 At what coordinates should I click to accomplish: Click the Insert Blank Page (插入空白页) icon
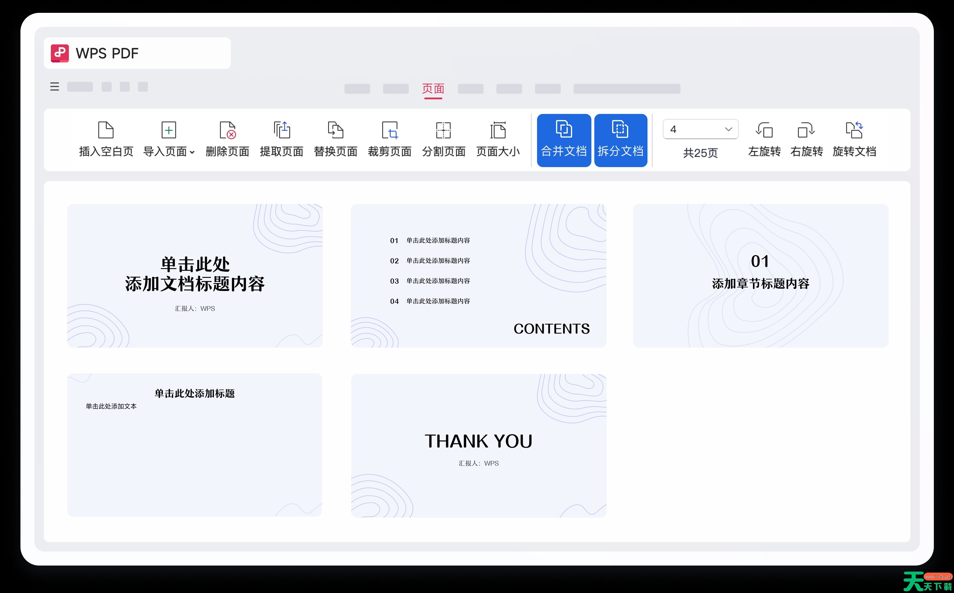point(105,130)
